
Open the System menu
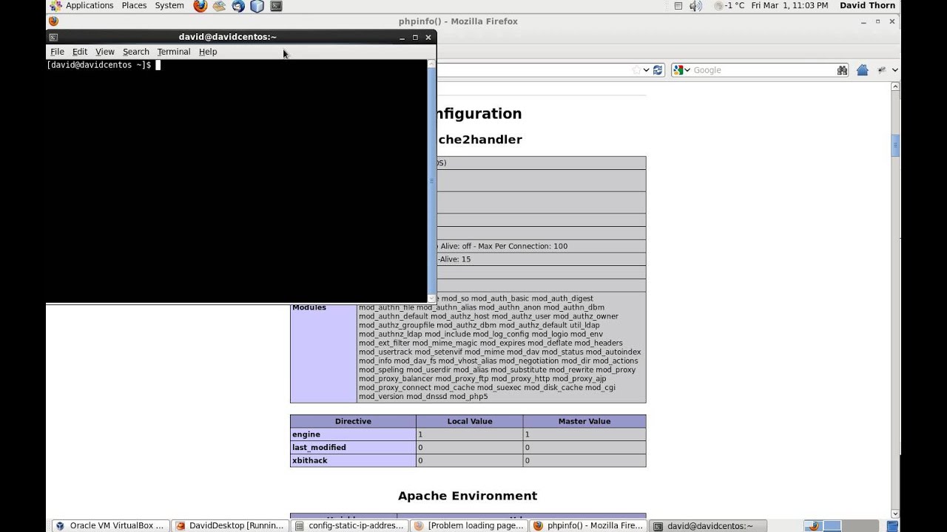coord(169,6)
